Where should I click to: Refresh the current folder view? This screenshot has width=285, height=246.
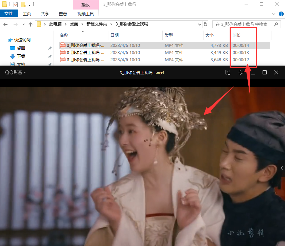pos(206,24)
